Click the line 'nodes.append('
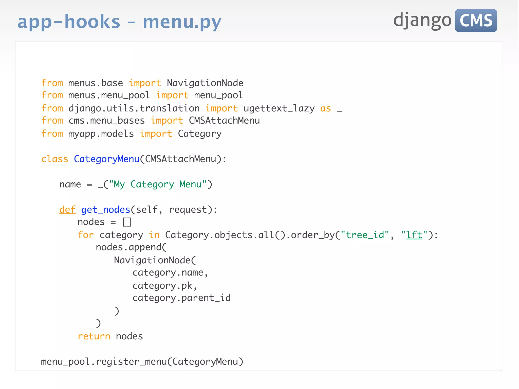 click(131, 247)
